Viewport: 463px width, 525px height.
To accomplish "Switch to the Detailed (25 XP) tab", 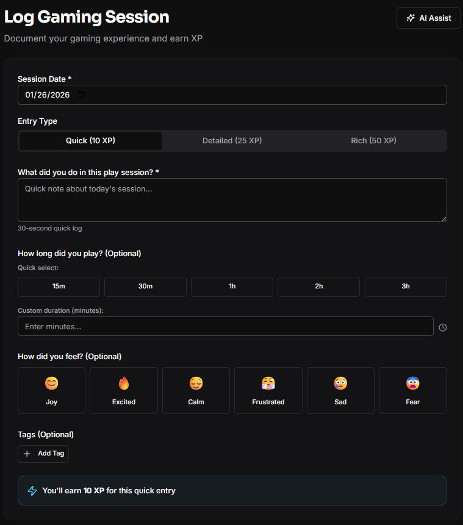I will point(232,141).
